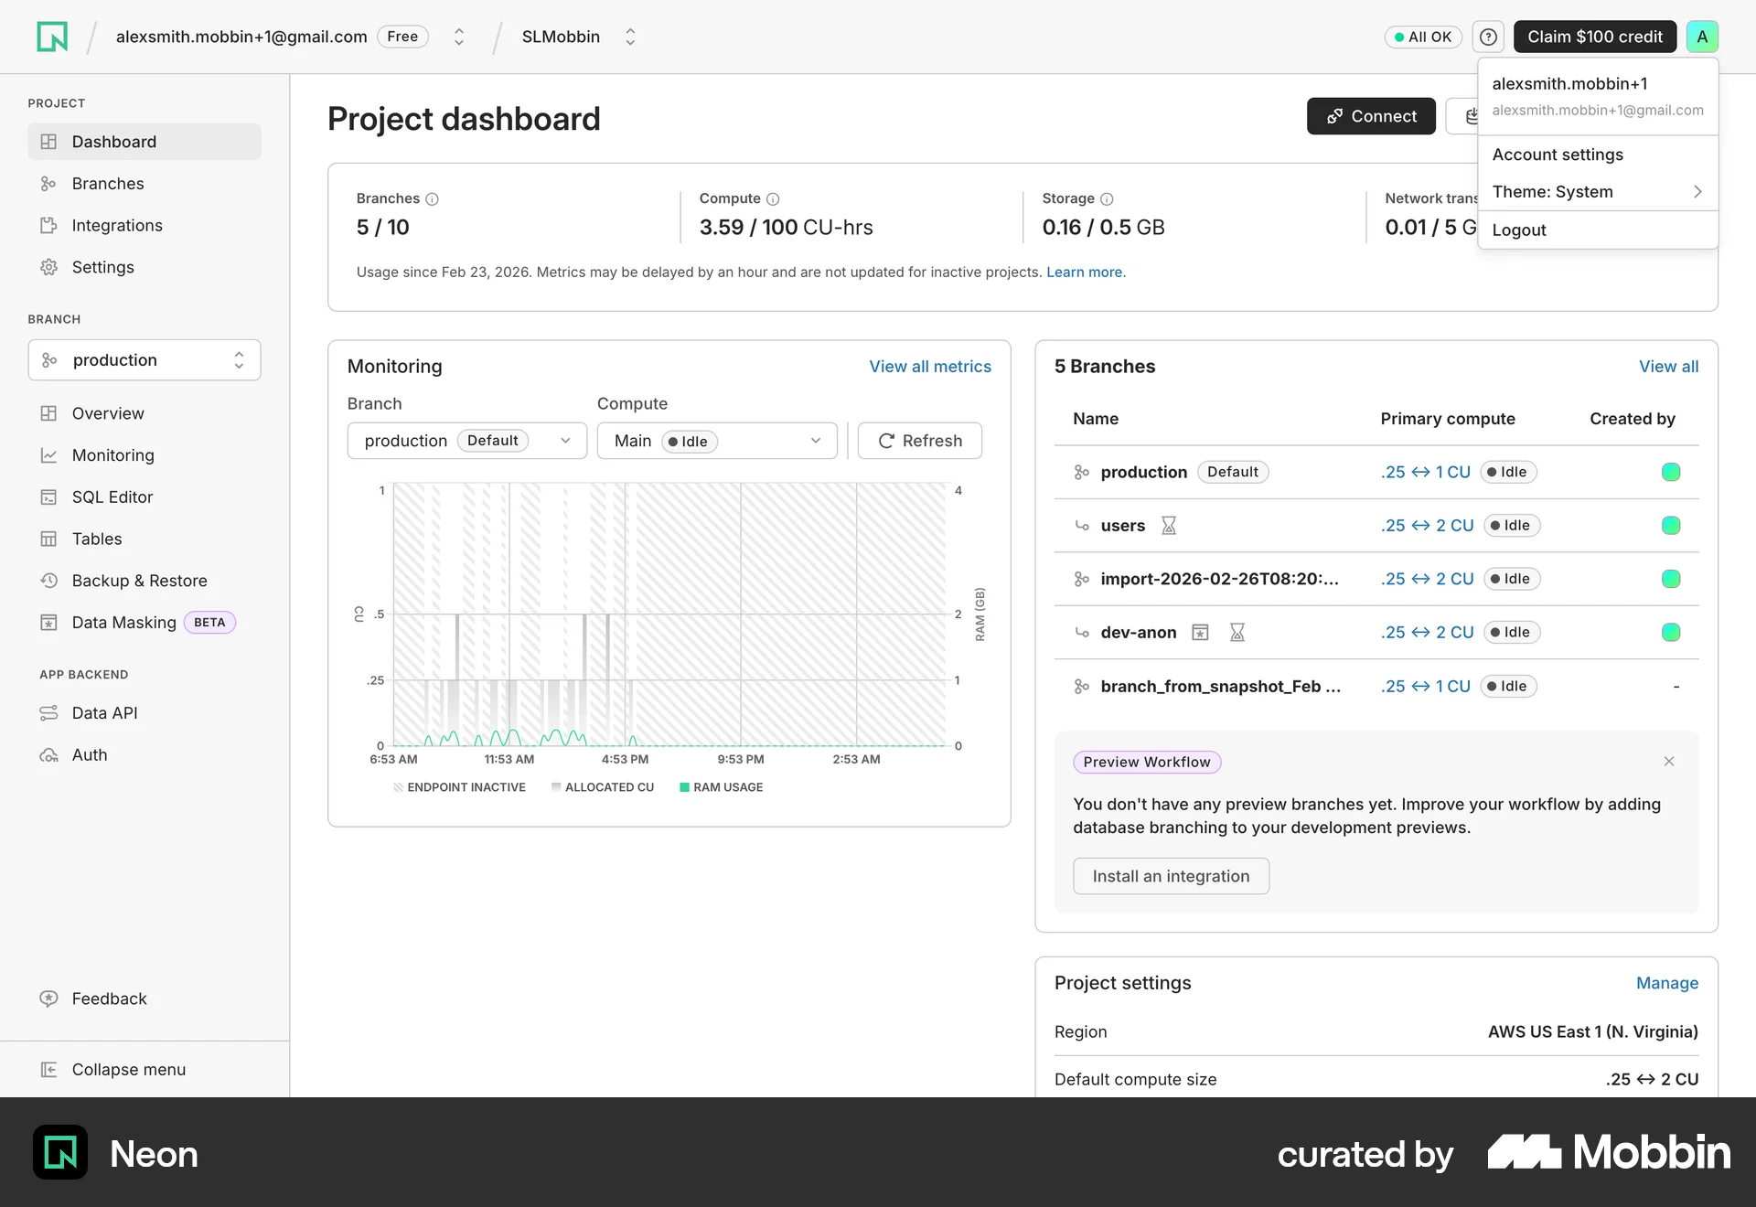
Task: Select Account settings from user menu
Action: click(1598, 155)
